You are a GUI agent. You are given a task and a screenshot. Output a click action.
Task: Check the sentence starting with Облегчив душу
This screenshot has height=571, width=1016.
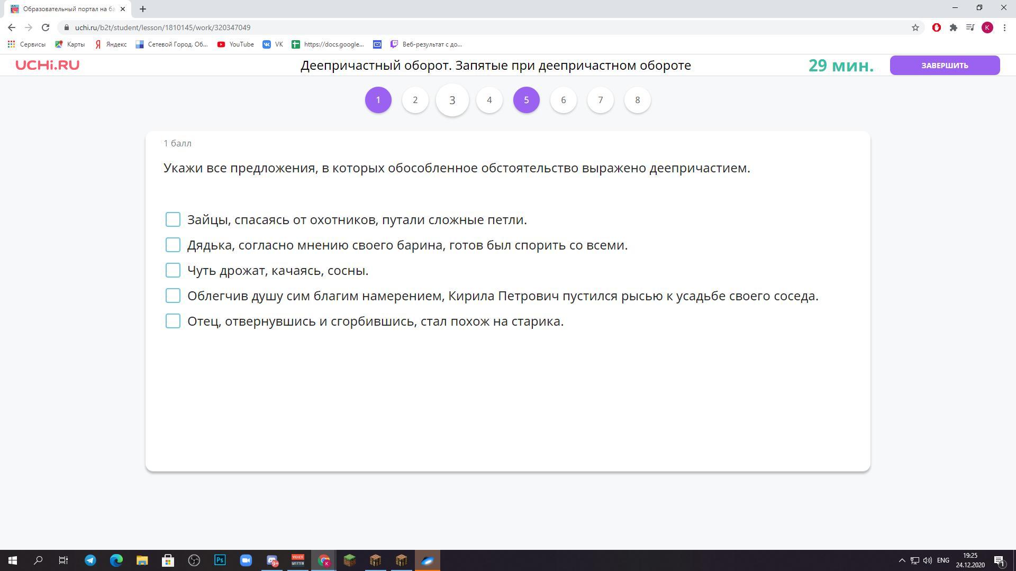coord(173,296)
